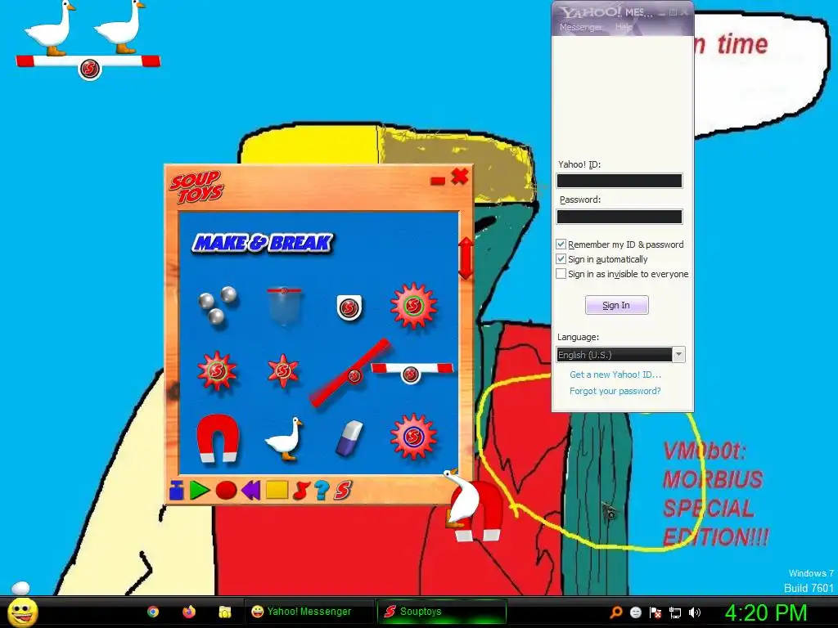Pick the red horseshoe magnet in the Soup Toys panel
This screenshot has width=838, height=628.
218,437
